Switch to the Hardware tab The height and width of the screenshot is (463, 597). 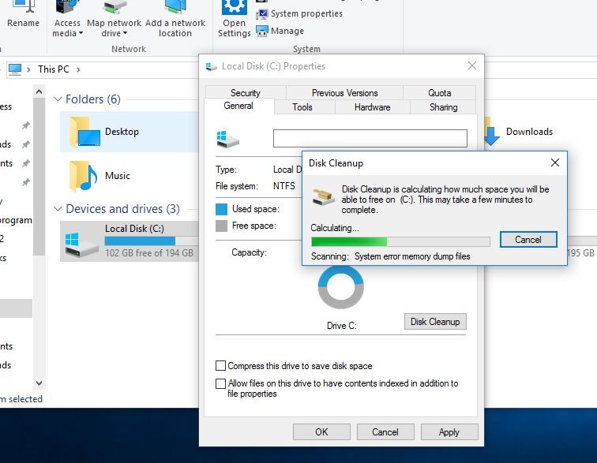pyautogui.click(x=373, y=107)
